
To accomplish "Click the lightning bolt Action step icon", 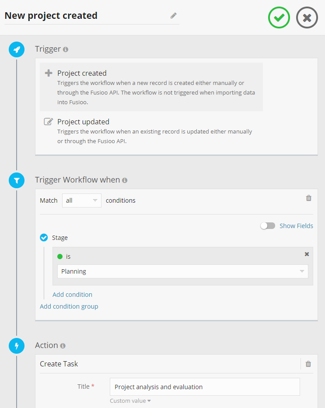I will coord(17,346).
